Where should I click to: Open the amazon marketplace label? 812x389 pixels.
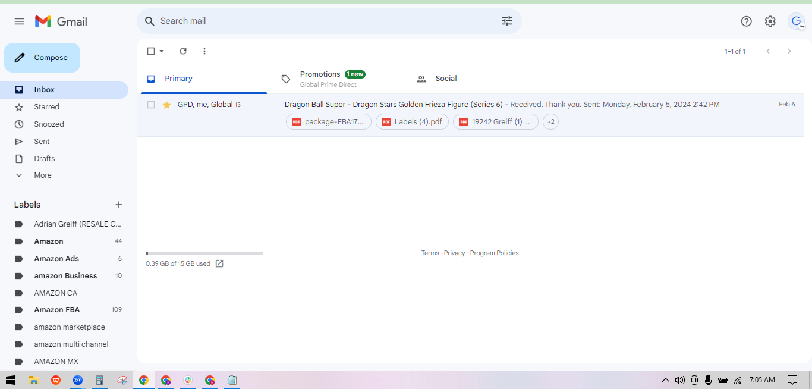(x=64, y=327)
